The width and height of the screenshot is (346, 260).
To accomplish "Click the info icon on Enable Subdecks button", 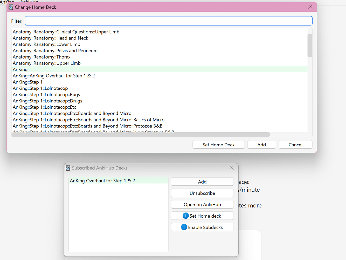I will (184, 227).
